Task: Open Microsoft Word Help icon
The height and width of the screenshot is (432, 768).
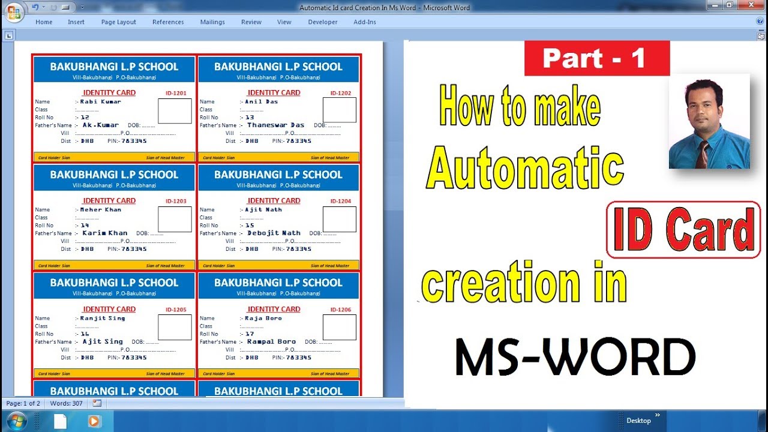Action: (x=760, y=21)
